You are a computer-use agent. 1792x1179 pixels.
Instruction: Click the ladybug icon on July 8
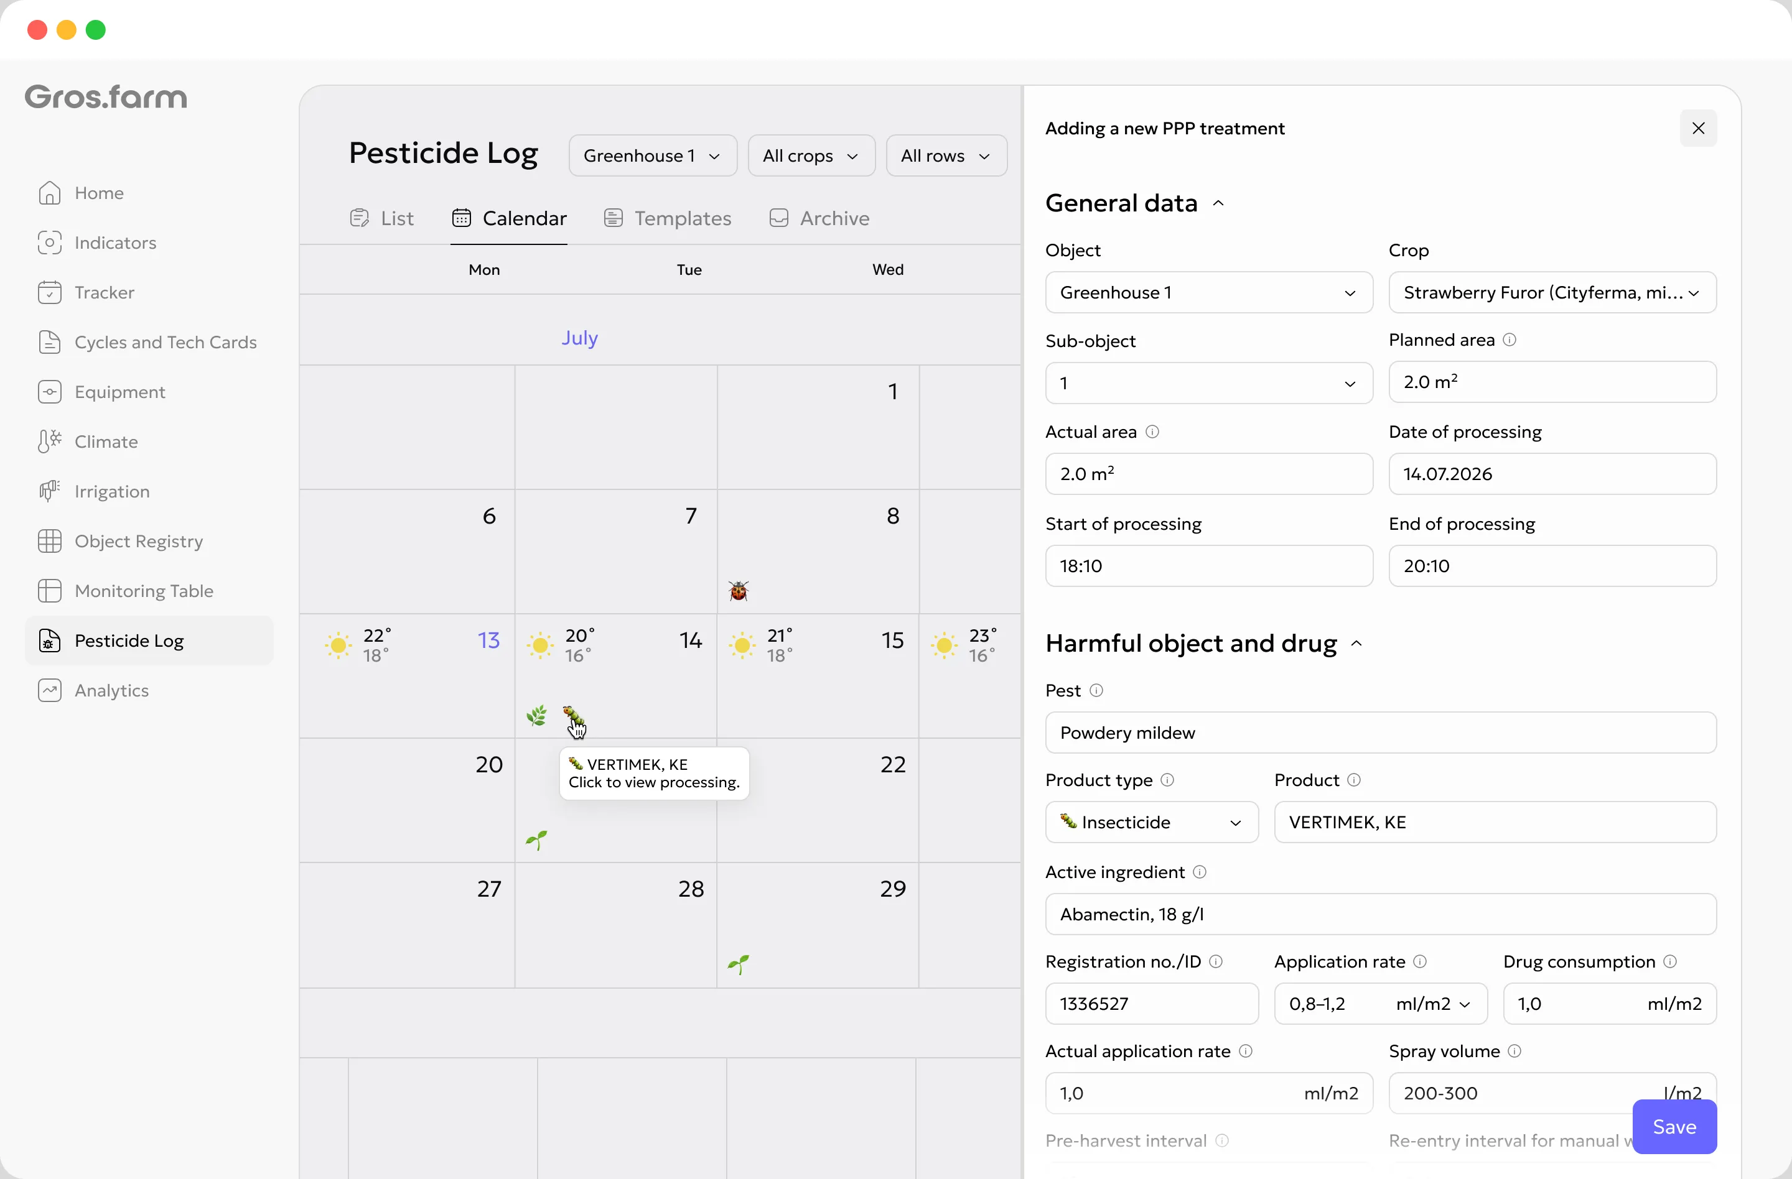[x=739, y=591]
